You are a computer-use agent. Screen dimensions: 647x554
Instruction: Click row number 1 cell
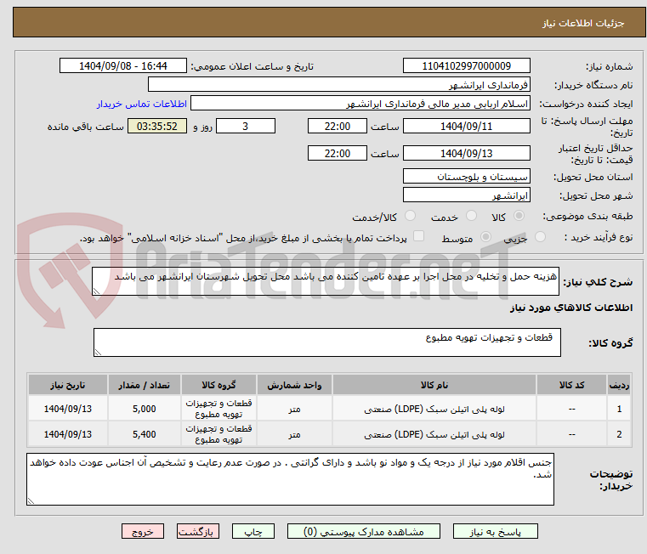click(619, 409)
